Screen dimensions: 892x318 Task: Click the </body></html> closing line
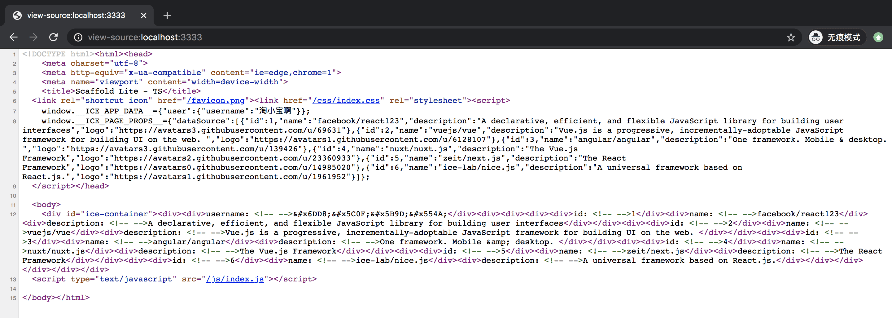tap(56, 298)
